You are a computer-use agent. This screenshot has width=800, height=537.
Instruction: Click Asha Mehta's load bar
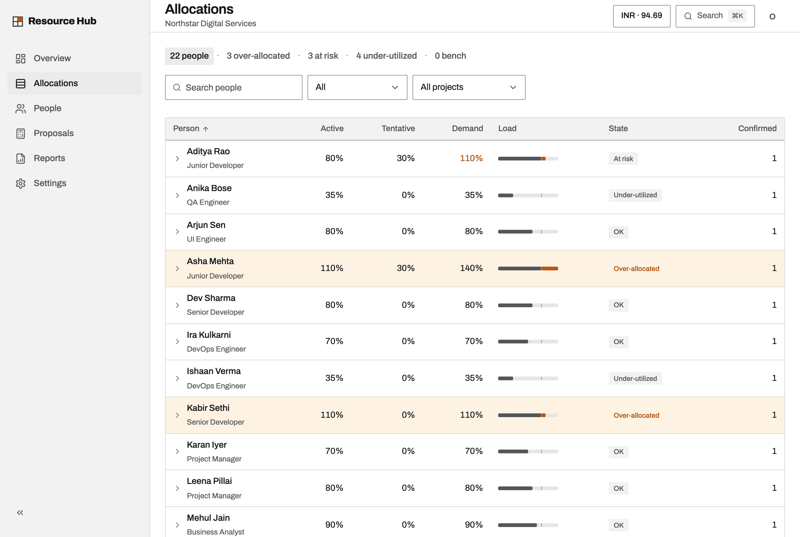[528, 268]
